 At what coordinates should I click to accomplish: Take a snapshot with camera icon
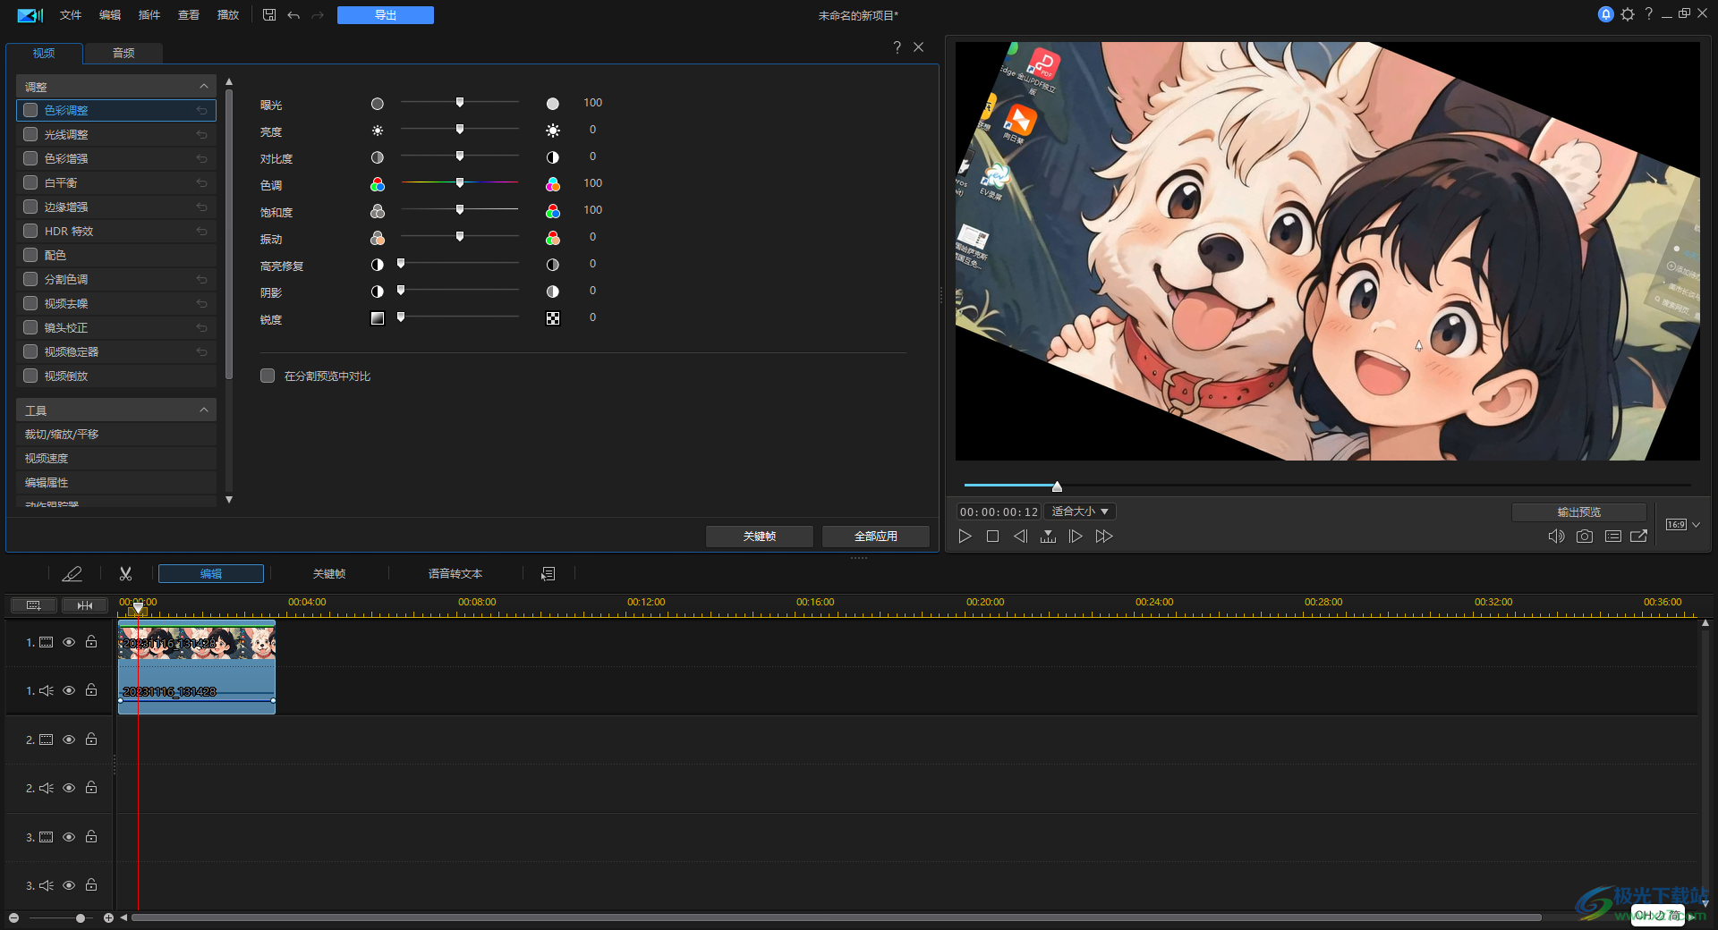tap(1585, 537)
